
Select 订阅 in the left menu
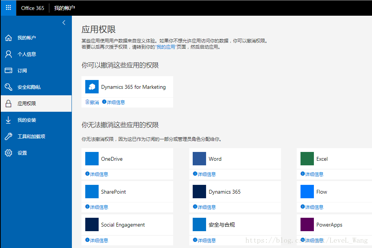[x=22, y=70]
